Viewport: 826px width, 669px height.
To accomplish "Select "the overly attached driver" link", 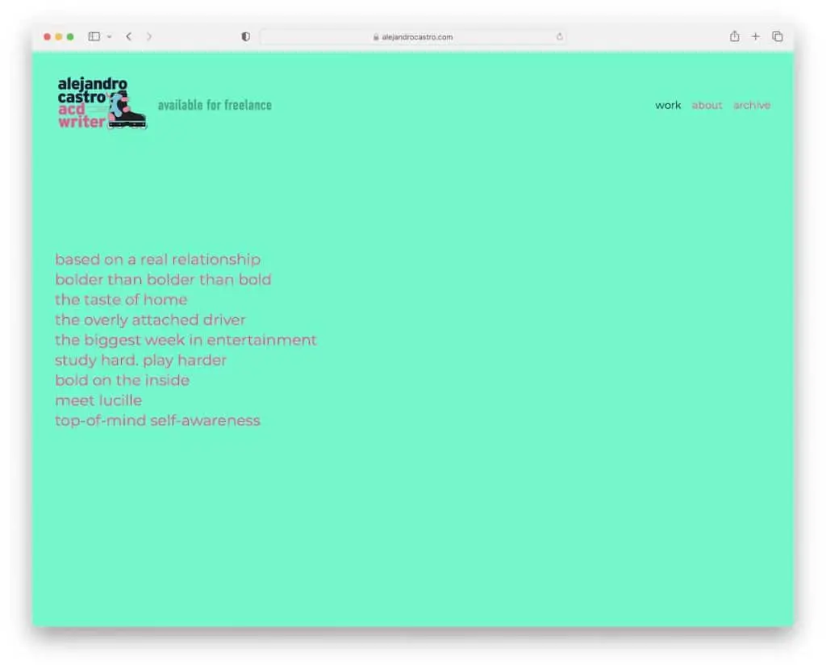I will [x=150, y=320].
